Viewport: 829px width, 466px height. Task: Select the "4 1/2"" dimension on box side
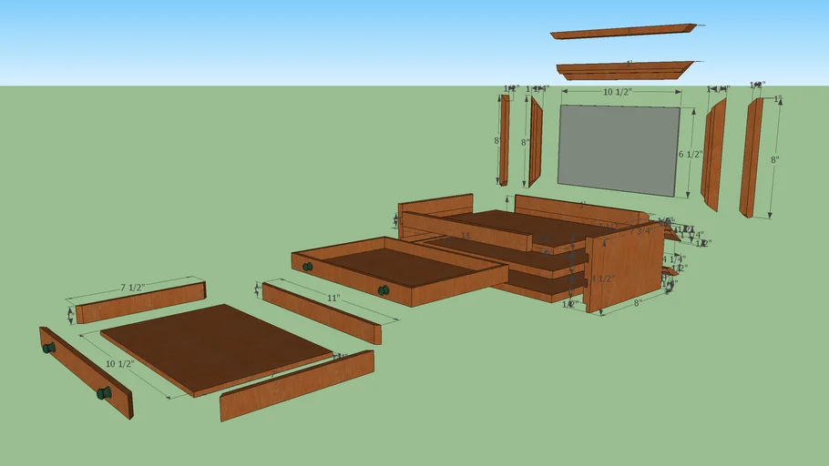pyautogui.click(x=603, y=279)
